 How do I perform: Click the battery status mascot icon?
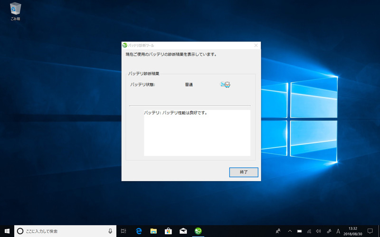pos(225,85)
